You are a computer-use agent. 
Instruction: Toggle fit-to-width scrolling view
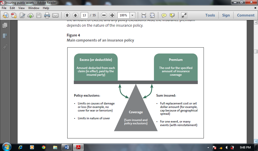pos(144,15)
